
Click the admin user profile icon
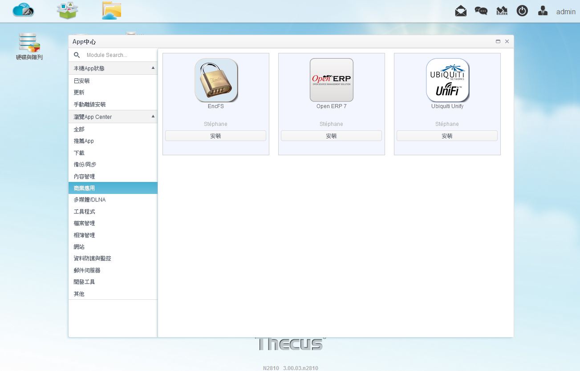tap(543, 11)
